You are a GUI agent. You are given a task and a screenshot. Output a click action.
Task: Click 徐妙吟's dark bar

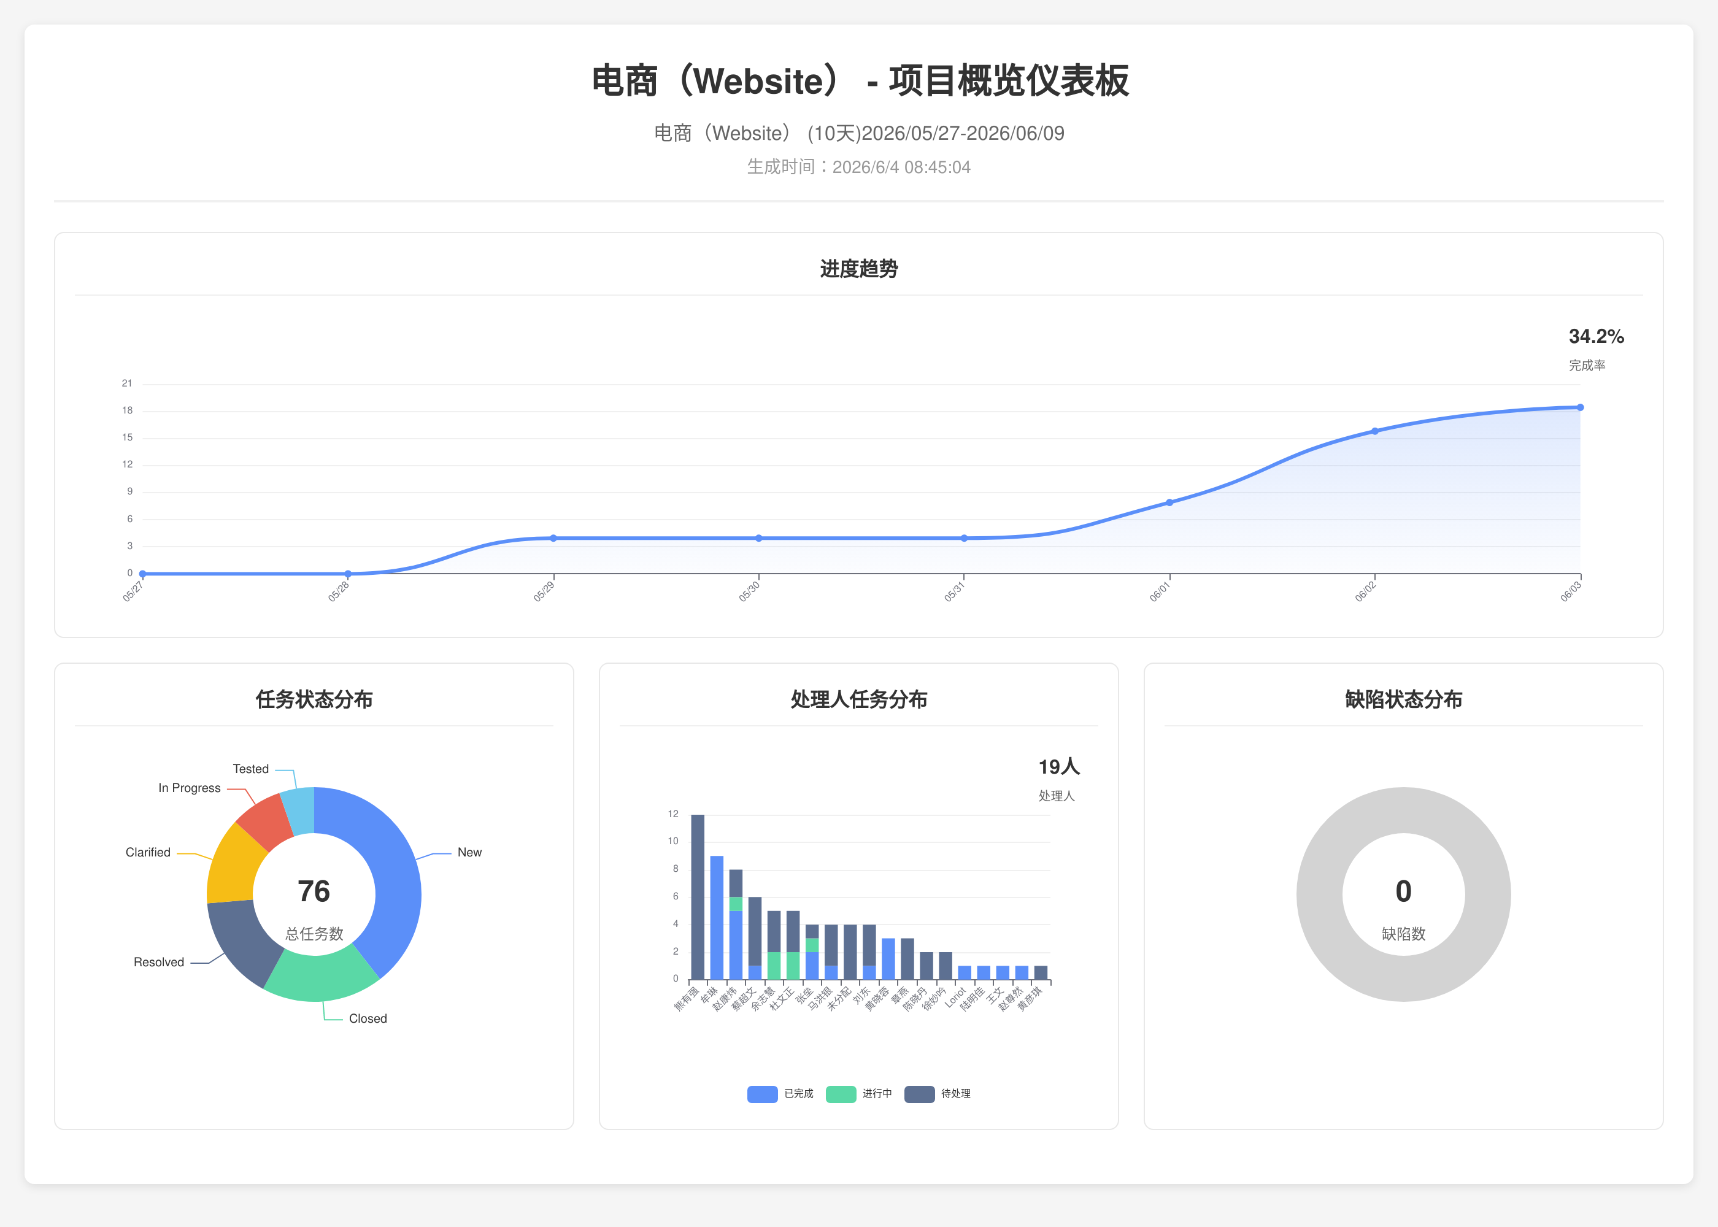(x=946, y=966)
